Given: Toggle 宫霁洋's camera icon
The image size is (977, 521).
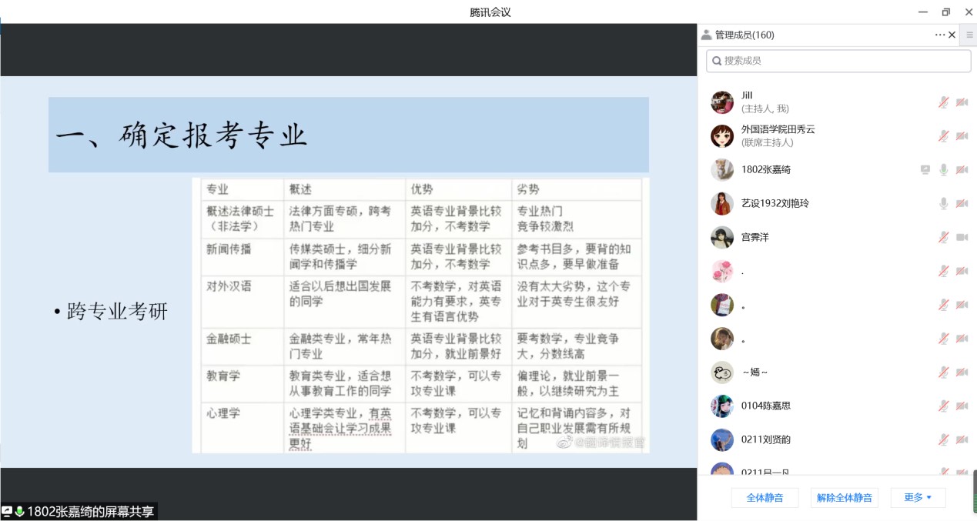Looking at the screenshot, I should click(962, 237).
